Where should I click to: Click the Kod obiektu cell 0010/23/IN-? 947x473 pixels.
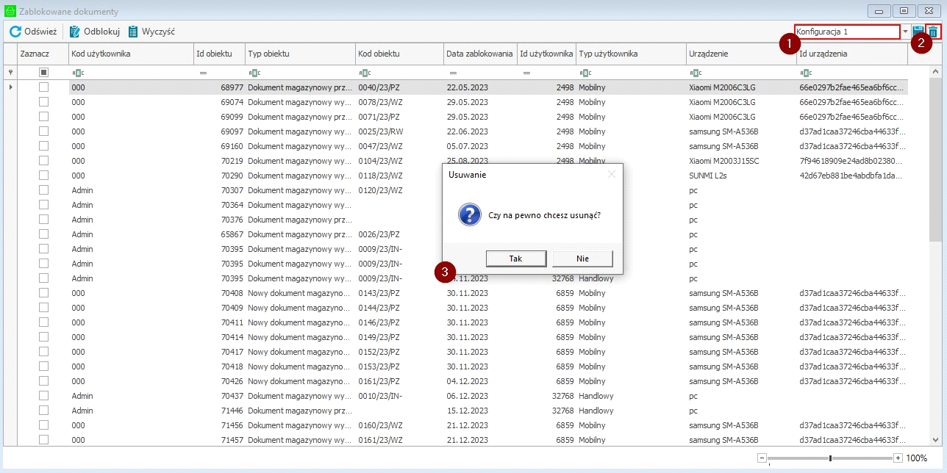[x=399, y=395]
